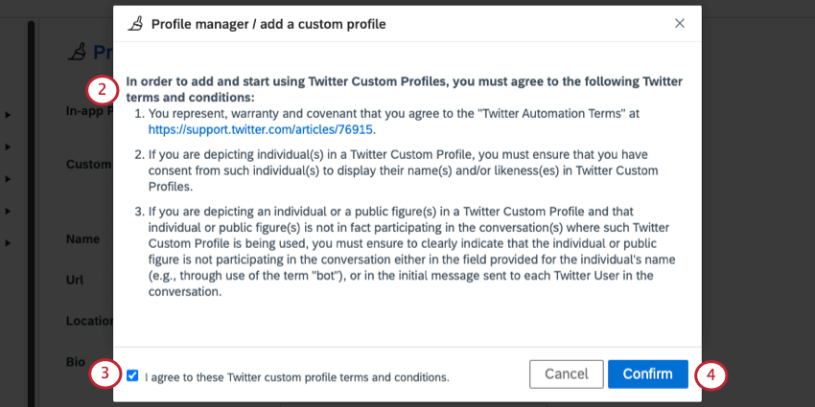Uncheck the agree to terms checkbox
The height and width of the screenshot is (407, 815).
click(x=132, y=375)
